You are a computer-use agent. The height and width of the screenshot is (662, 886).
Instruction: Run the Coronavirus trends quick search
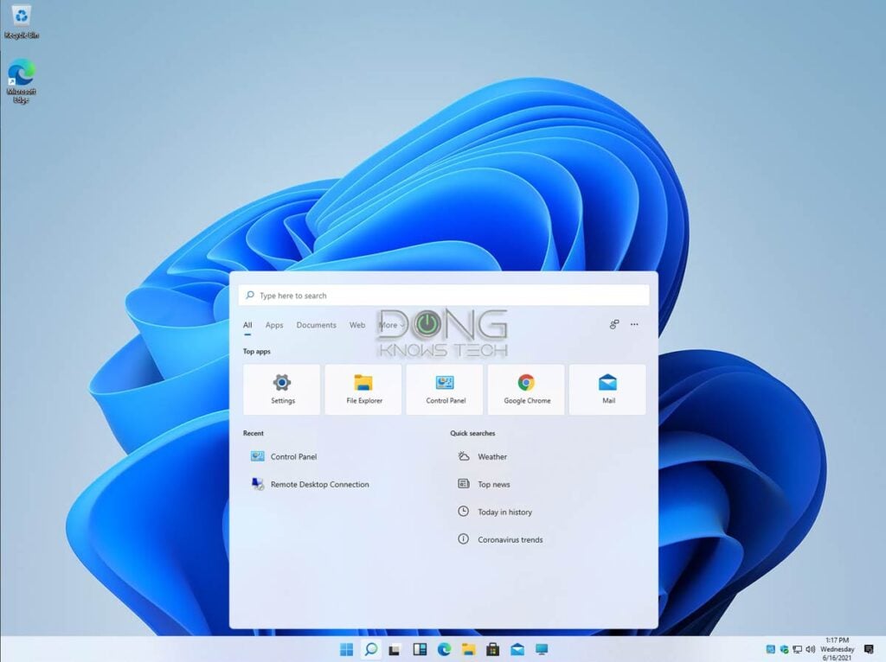tap(500, 539)
